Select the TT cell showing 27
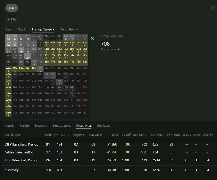Image resolution: width=217 pixels, height=180 pixels. pyautogui.click(x=34, y=63)
